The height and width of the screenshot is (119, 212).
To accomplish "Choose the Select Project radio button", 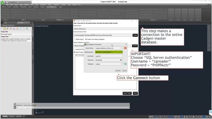I will coord(74,52).
